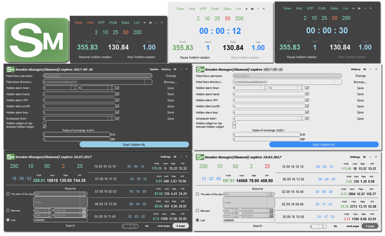This screenshot has height=236, width=385.
Task: Open Settings in the dark history window
Action: click(166, 156)
